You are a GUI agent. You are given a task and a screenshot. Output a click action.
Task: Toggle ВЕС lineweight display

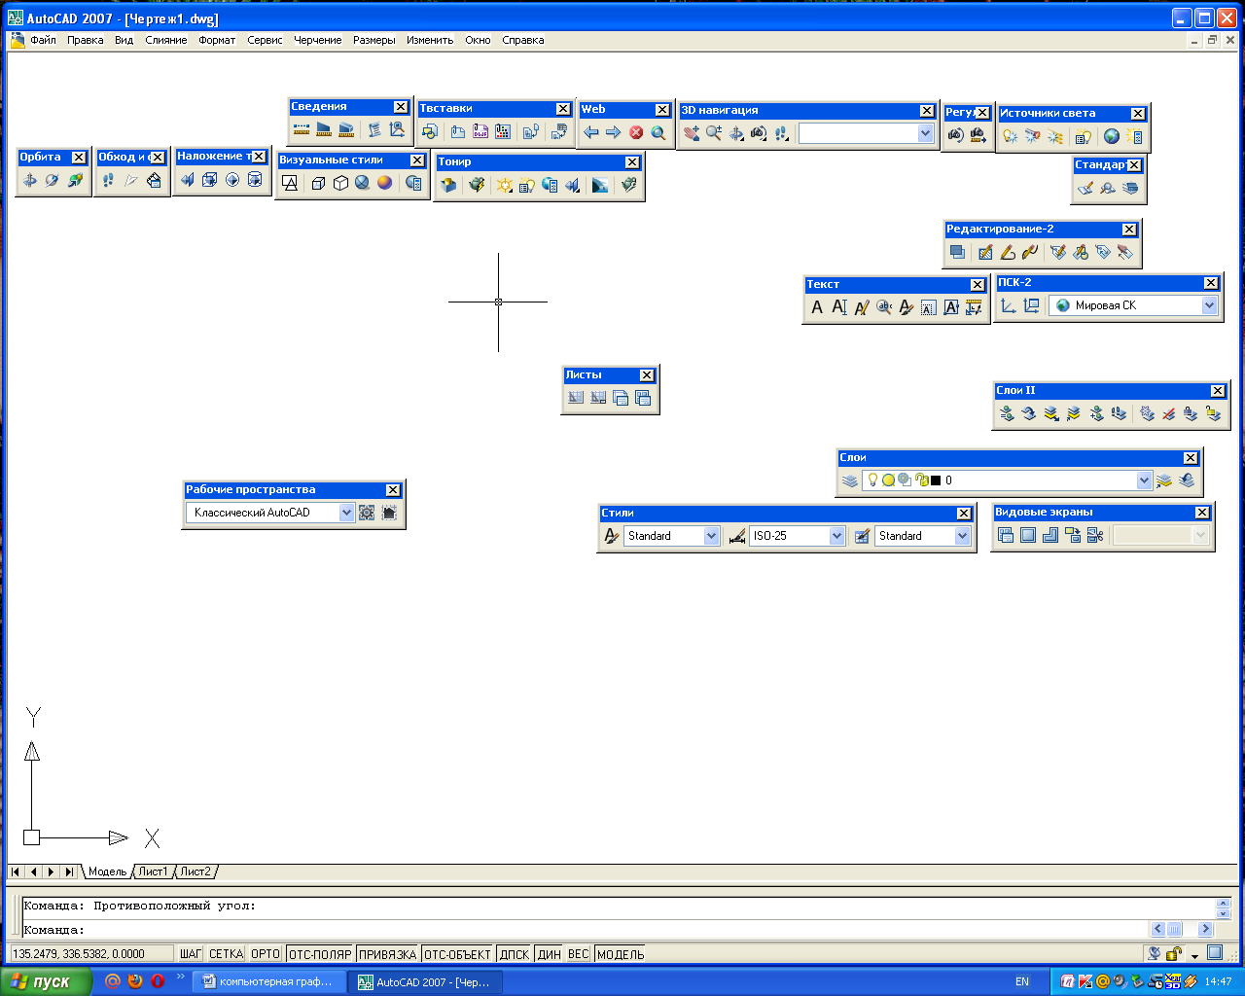point(579,954)
